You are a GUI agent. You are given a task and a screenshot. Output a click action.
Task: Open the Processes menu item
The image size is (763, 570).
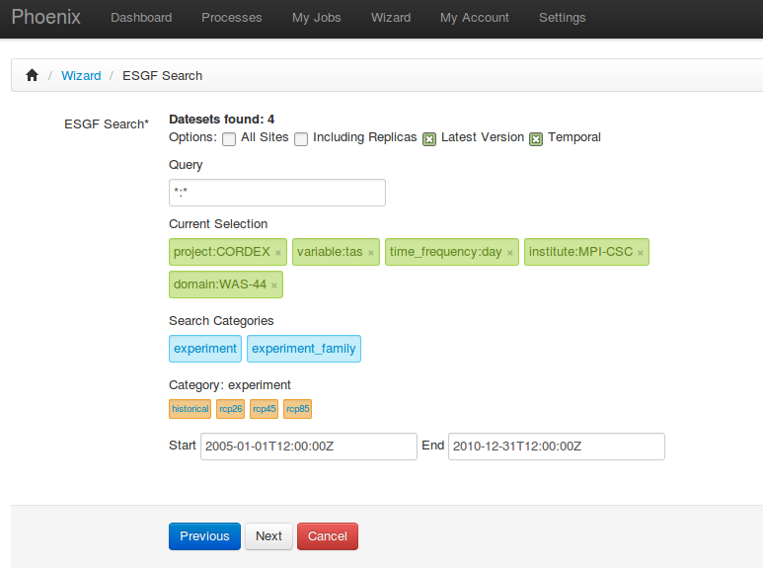click(x=232, y=18)
